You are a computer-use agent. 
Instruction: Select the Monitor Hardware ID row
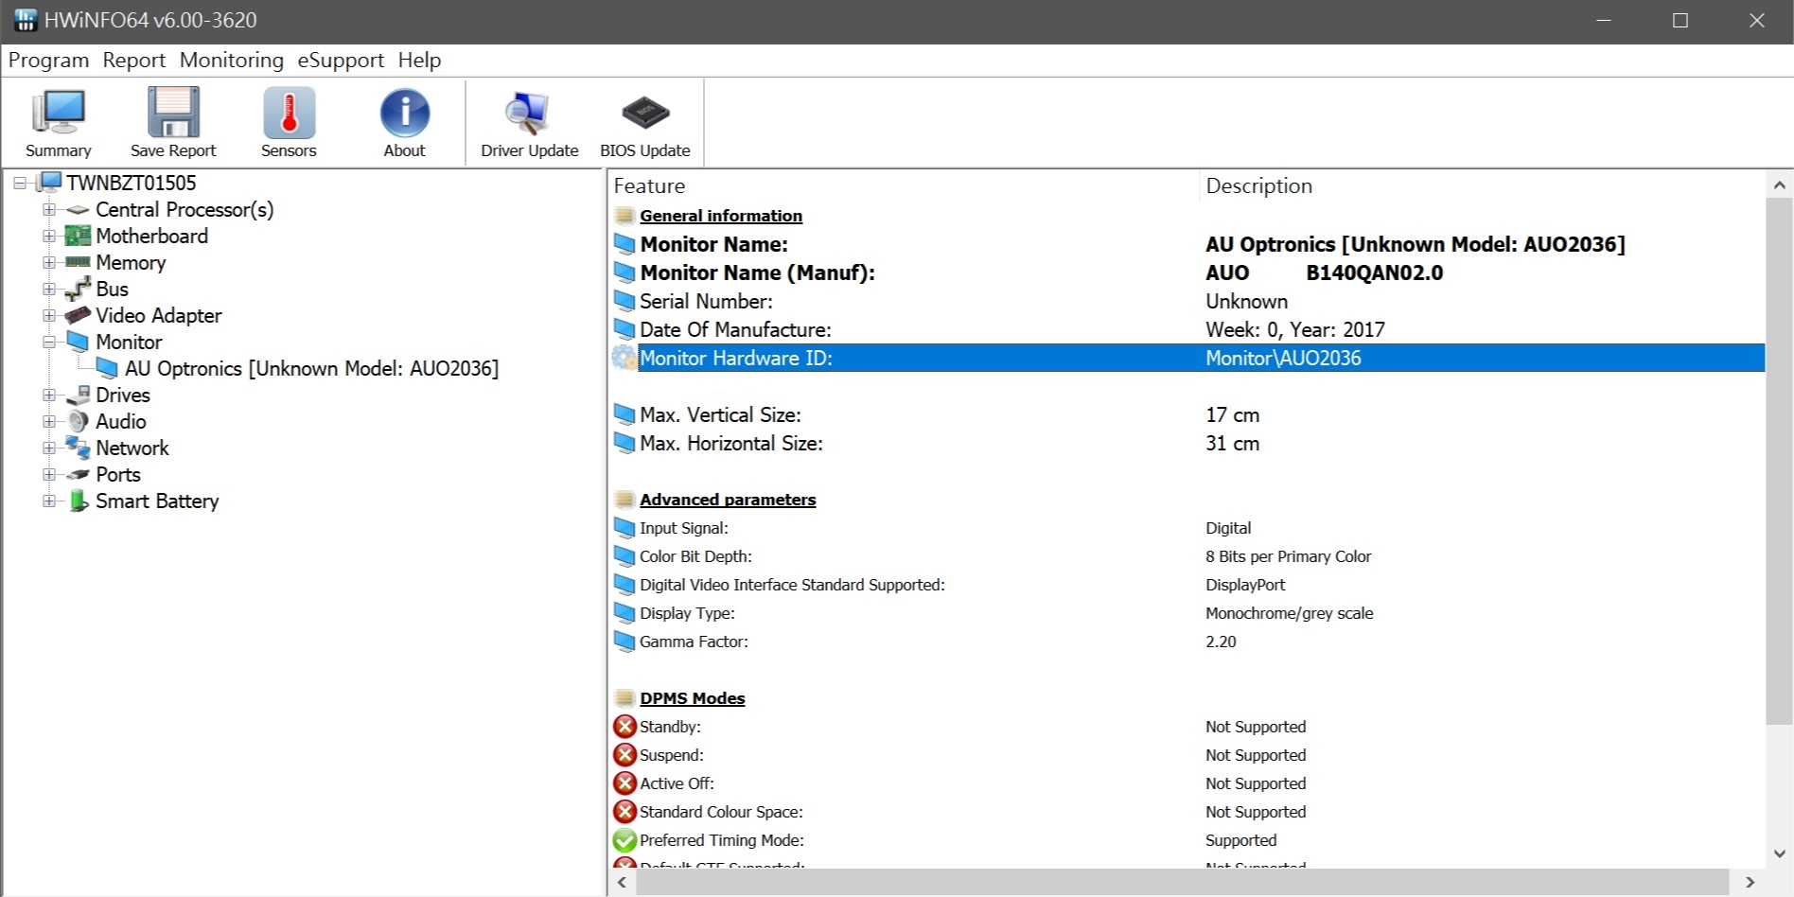[x=1187, y=358]
